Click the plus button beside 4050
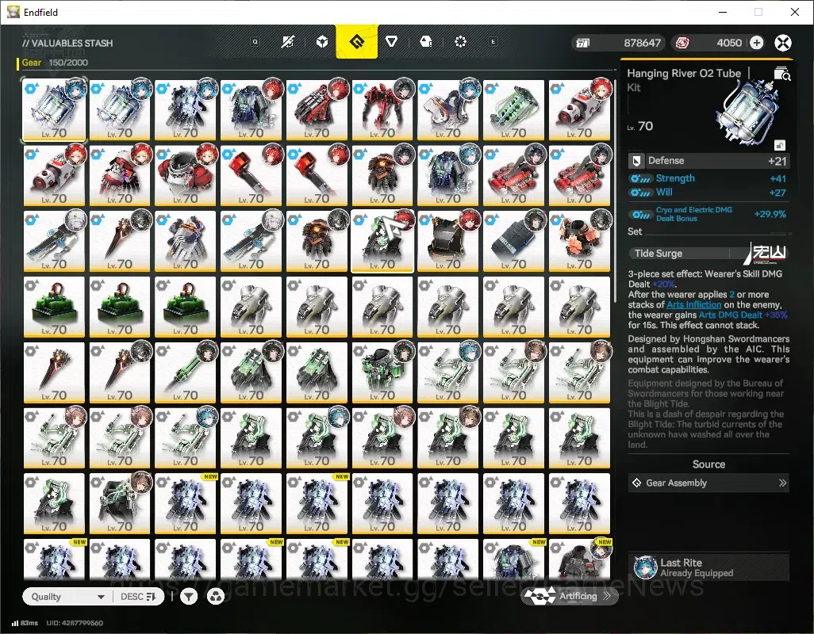The image size is (814, 634). [756, 43]
